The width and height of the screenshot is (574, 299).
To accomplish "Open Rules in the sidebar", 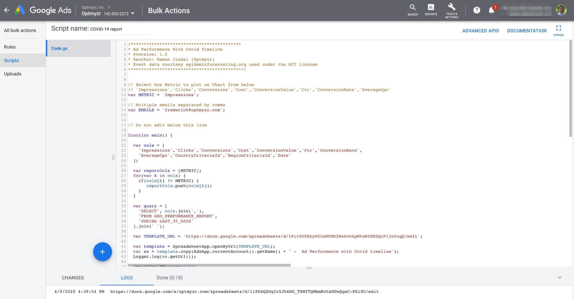I will tap(10, 47).
